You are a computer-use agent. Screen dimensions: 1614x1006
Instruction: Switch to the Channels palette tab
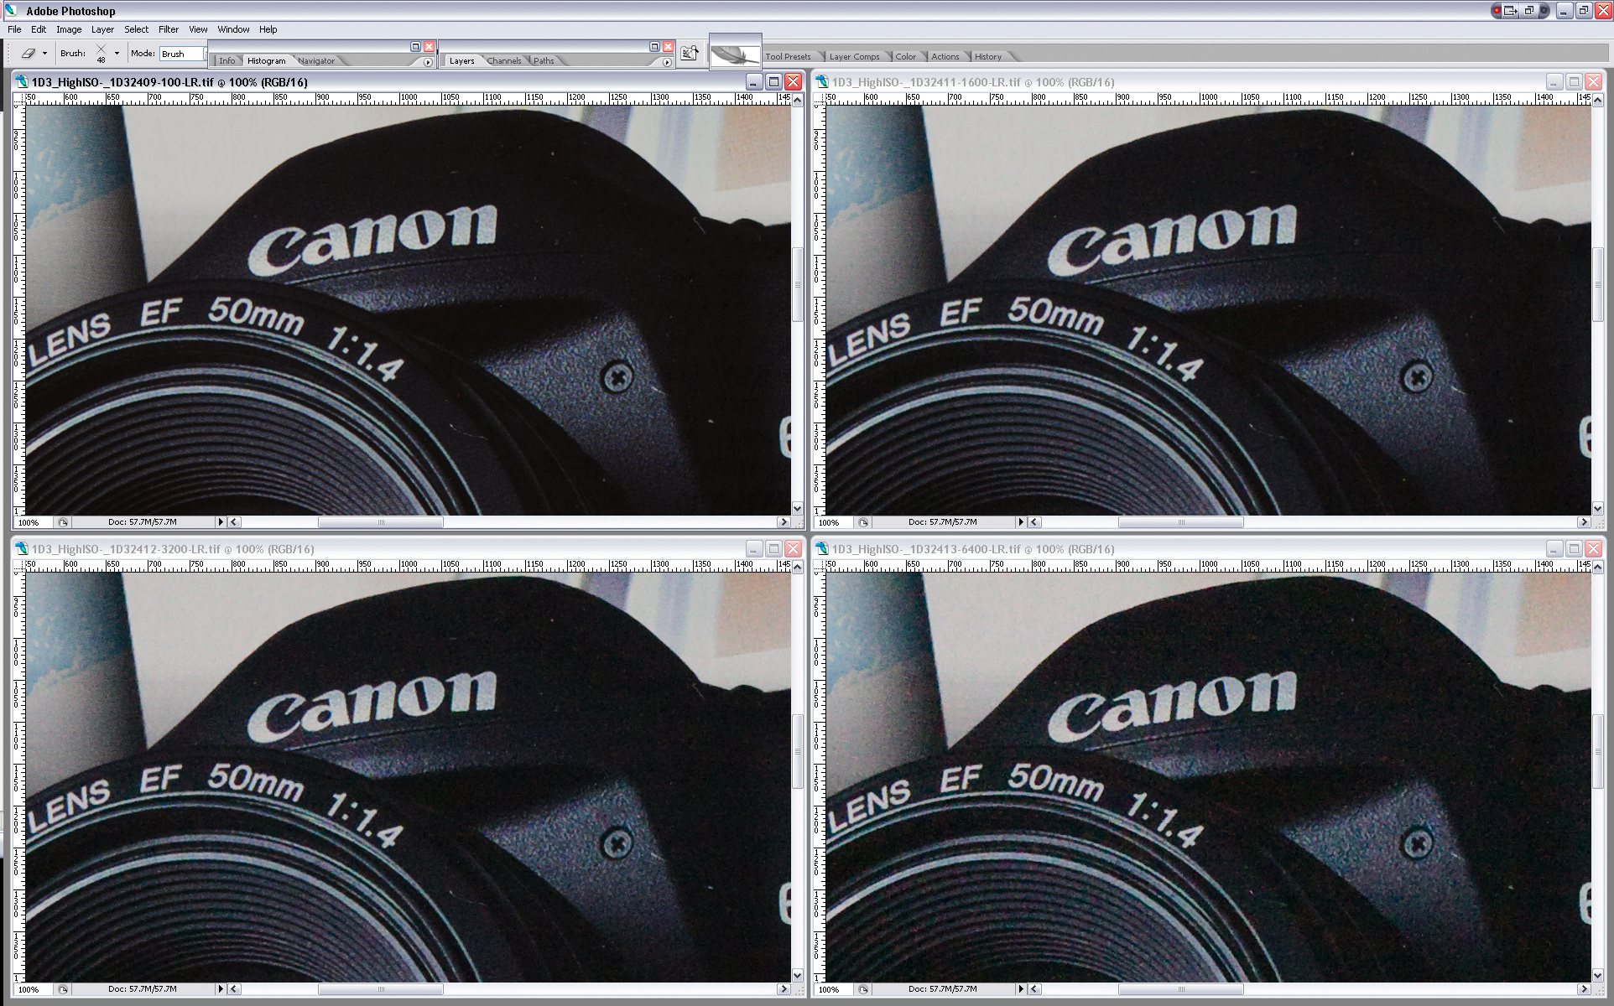(504, 60)
